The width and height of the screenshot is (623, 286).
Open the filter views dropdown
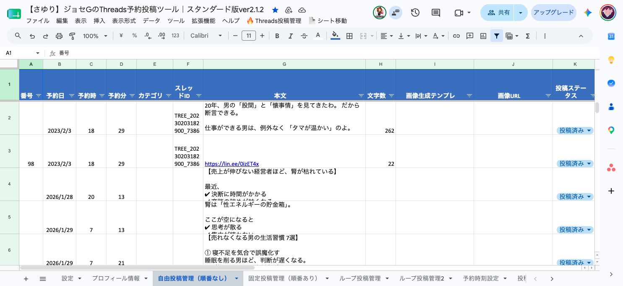pos(512,36)
